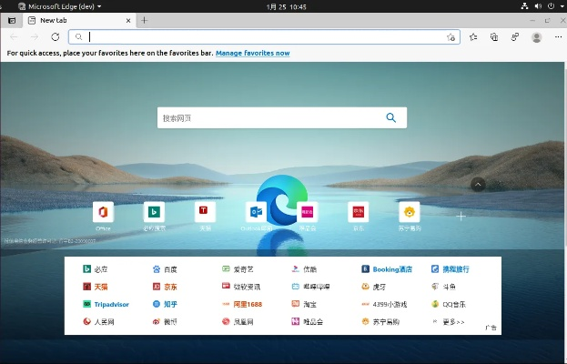Open the clock and date in top bar
This screenshot has width=567, height=364.
pos(286,5)
